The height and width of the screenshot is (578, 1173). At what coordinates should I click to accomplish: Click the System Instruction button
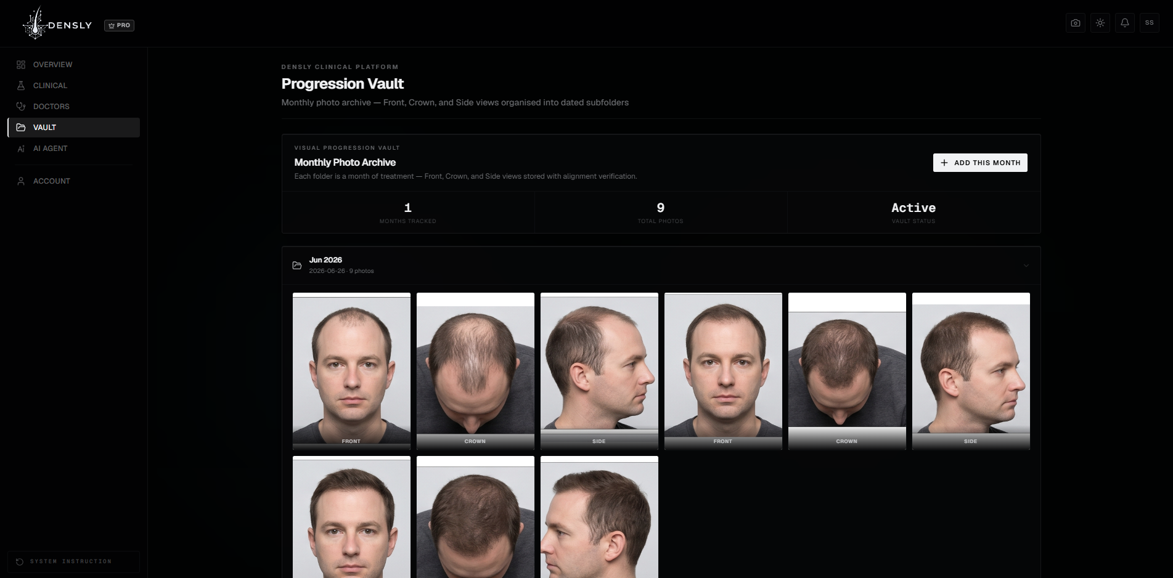click(x=74, y=561)
